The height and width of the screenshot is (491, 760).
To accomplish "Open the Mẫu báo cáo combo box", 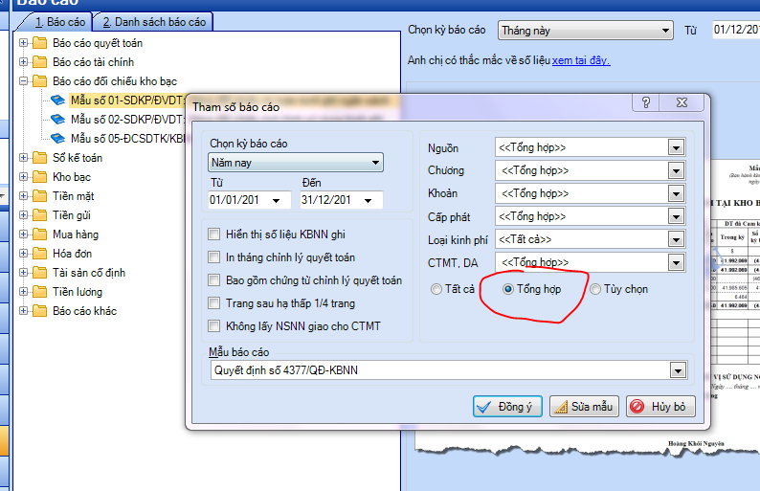I will (678, 370).
